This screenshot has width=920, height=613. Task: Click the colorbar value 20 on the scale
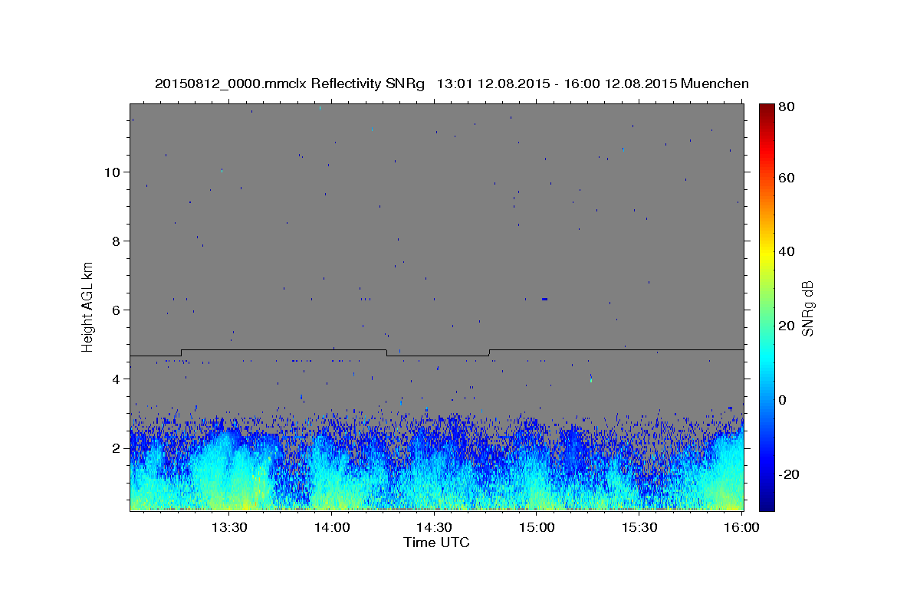pos(786,326)
